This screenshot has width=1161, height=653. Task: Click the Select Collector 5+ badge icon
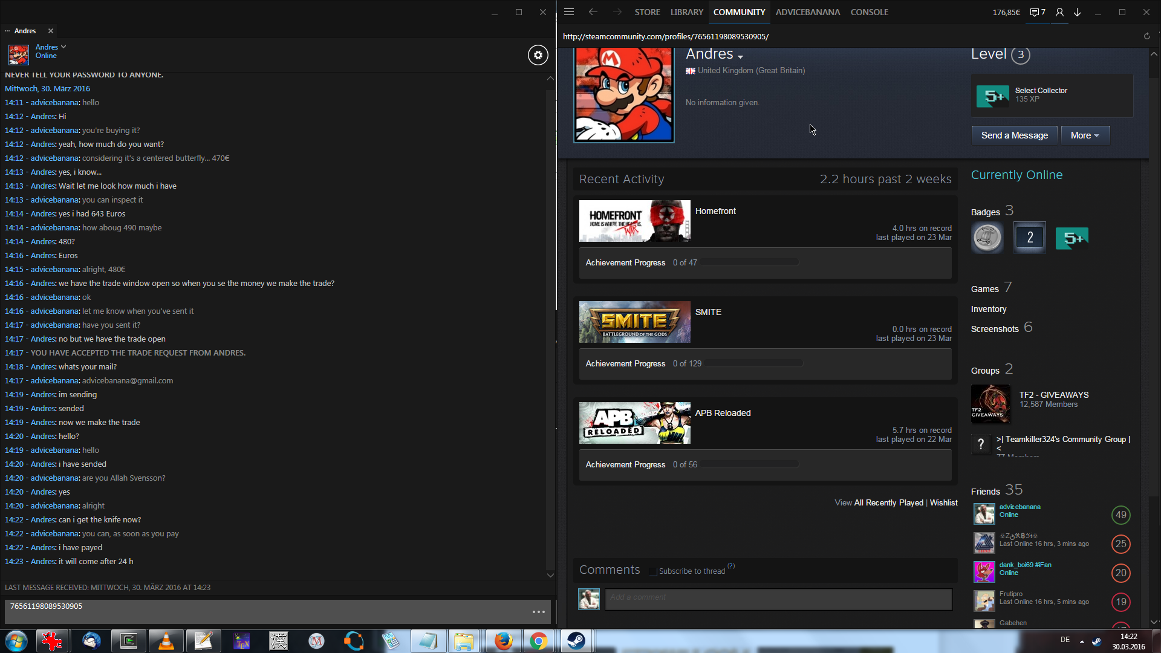(992, 96)
